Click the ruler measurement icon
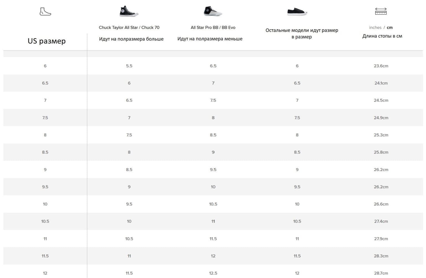 click(381, 11)
